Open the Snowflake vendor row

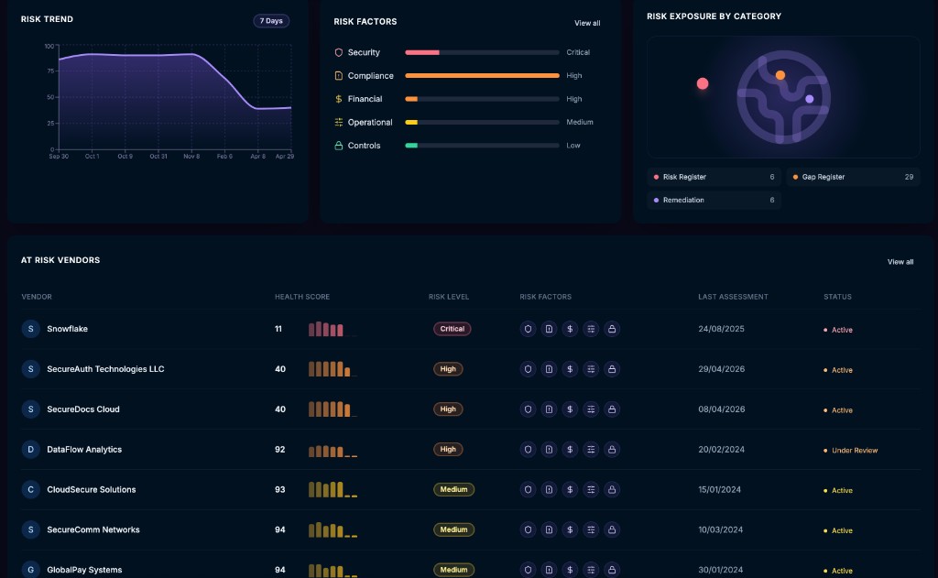470,329
